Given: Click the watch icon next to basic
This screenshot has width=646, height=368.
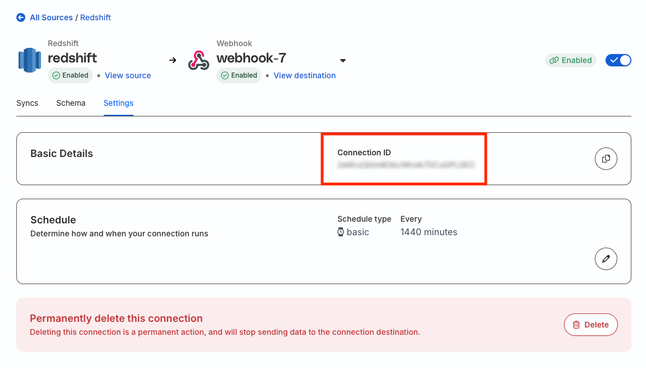Looking at the screenshot, I should pos(341,232).
